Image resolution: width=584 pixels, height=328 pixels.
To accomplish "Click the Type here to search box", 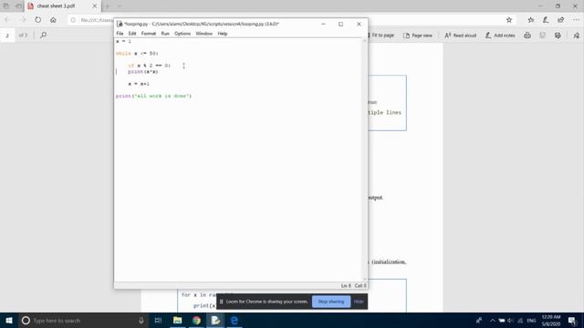I will point(83,320).
